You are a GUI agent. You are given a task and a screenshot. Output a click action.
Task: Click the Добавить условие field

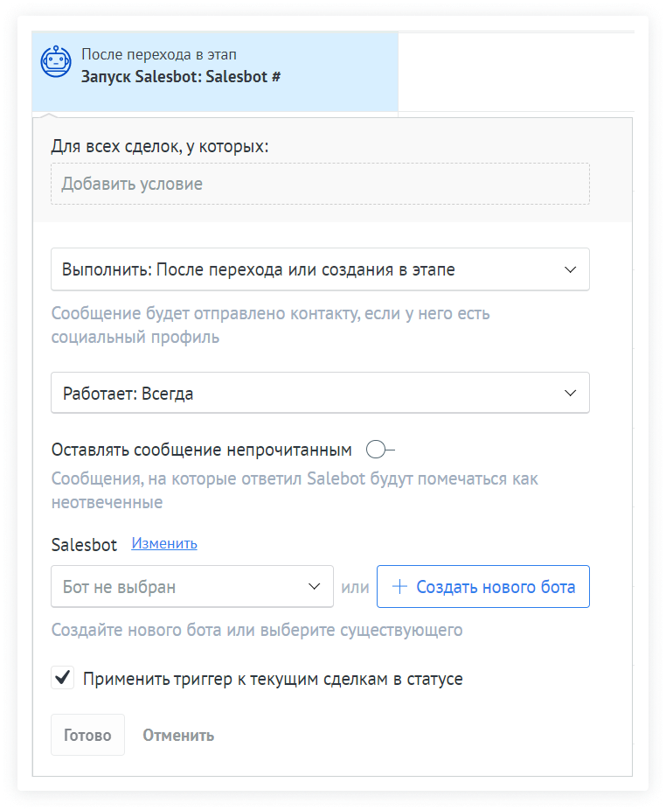(x=320, y=184)
